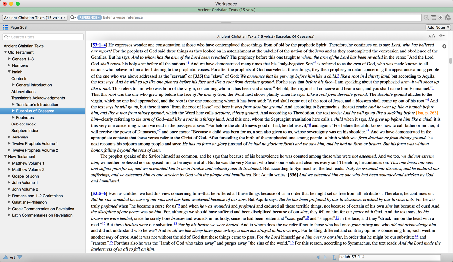Click the vertical scrollbar thumb
Screen dimensions: 453x262
point(450,61)
